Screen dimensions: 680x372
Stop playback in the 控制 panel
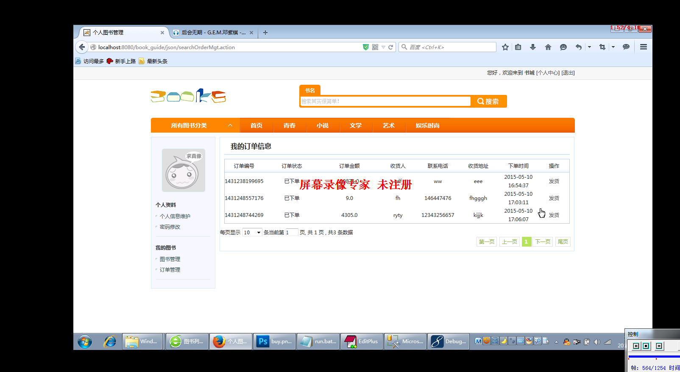[646, 346]
